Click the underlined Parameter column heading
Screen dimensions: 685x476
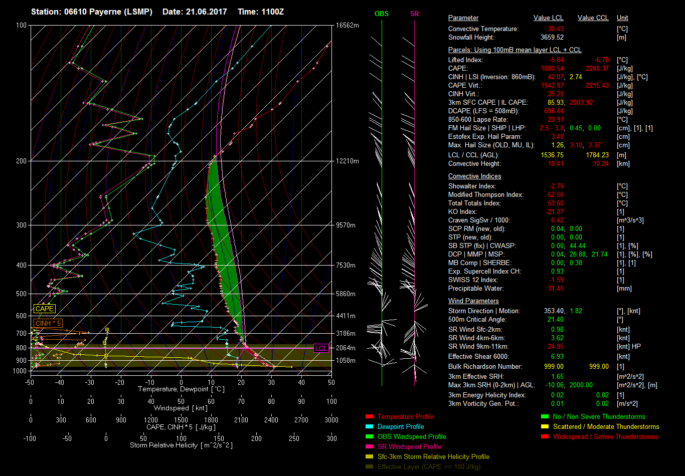(x=463, y=18)
